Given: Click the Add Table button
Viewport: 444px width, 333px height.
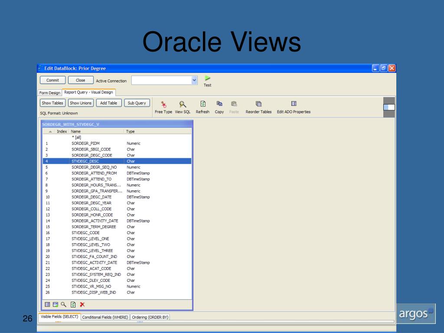Looking at the screenshot, I should pyautogui.click(x=109, y=103).
